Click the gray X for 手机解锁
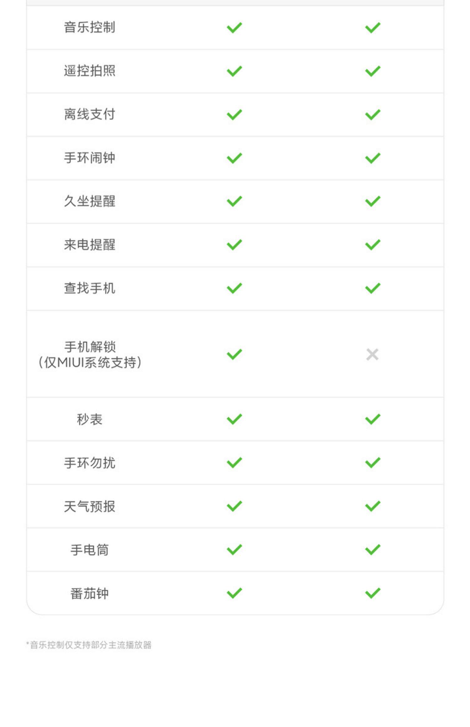This screenshot has height=727, width=470. pos(372,354)
